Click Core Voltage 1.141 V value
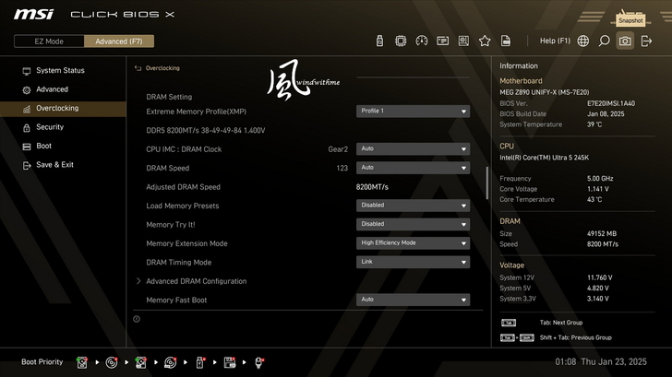Screen dimensions: 672x377 [x=598, y=189]
